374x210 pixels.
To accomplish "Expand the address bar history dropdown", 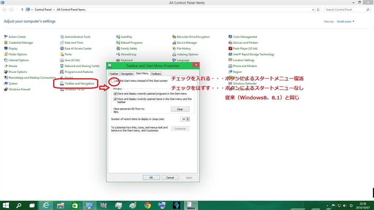I will [313, 10].
